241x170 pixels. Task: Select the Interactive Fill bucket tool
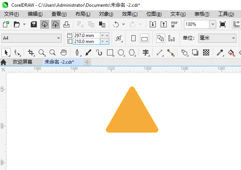(231, 52)
